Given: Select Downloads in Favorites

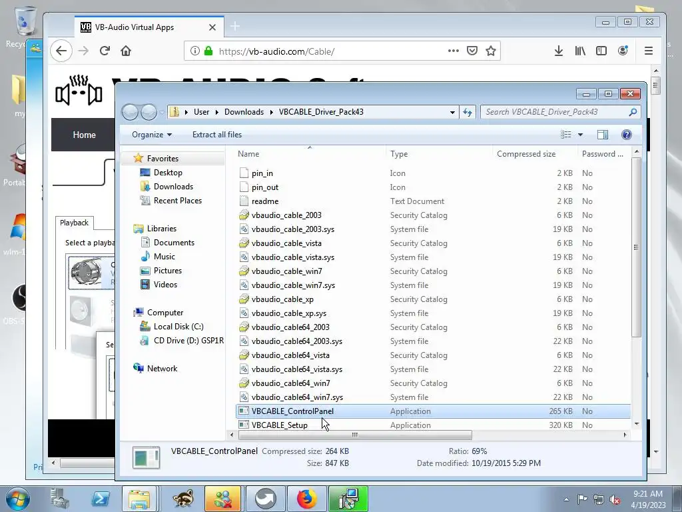Looking at the screenshot, I should pyautogui.click(x=173, y=187).
